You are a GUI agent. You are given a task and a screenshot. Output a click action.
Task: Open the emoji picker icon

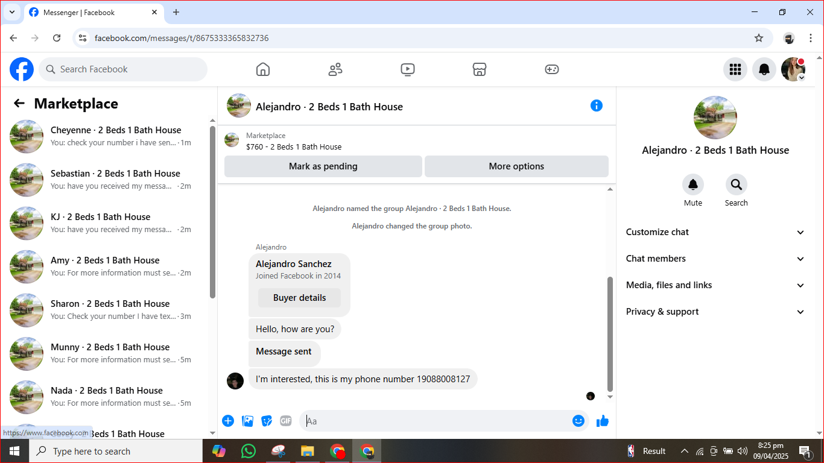578,421
